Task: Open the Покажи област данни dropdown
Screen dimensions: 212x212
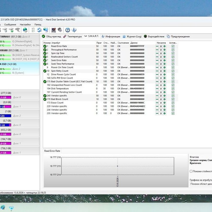Action: click(201, 184)
